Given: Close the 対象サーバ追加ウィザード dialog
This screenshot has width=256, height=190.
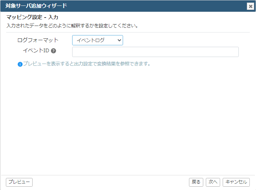Looking at the screenshot, I should 251,6.
